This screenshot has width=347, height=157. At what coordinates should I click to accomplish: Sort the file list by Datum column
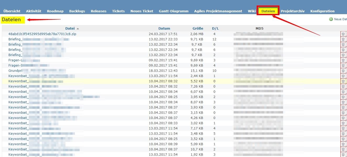coord(164,28)
